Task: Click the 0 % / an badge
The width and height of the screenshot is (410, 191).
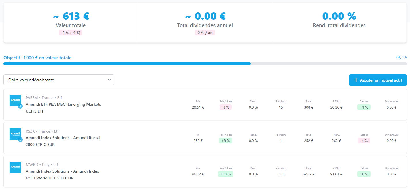Action: click(205, 33)
